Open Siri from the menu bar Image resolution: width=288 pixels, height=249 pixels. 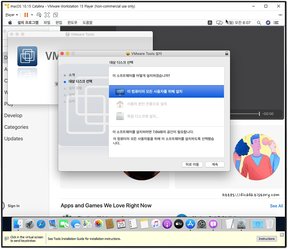point(268,23)
